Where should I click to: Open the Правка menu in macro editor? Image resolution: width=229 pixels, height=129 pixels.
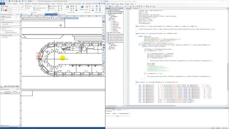(x=113, y=4)
